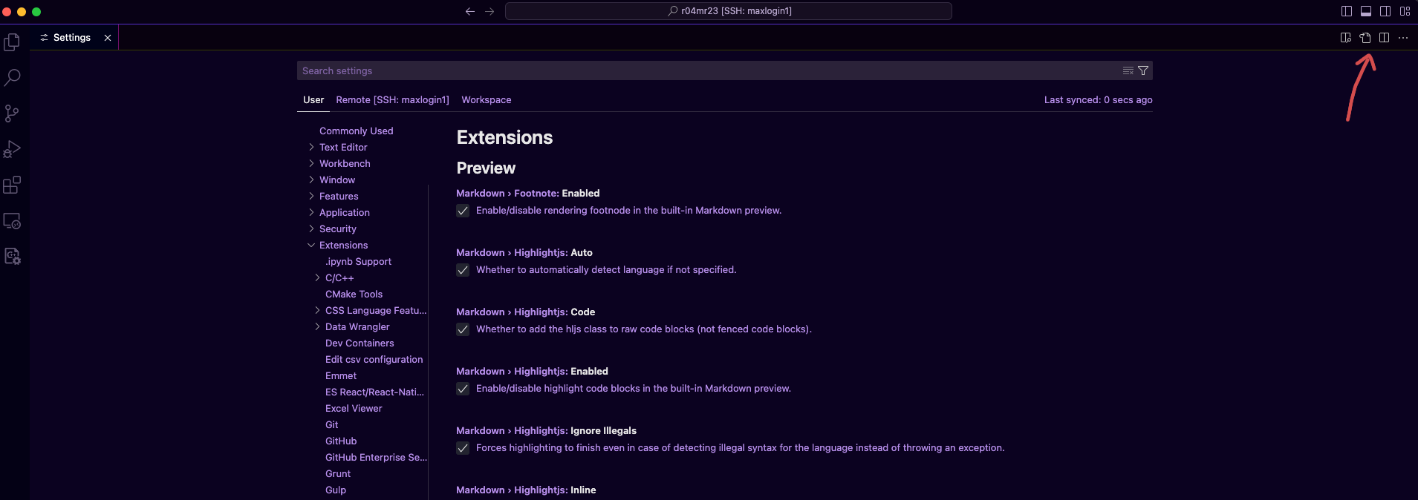The width and height of the screenshot is (1418, 500).
Task: Select Emmet in settings tree
Action: point(341,375)
